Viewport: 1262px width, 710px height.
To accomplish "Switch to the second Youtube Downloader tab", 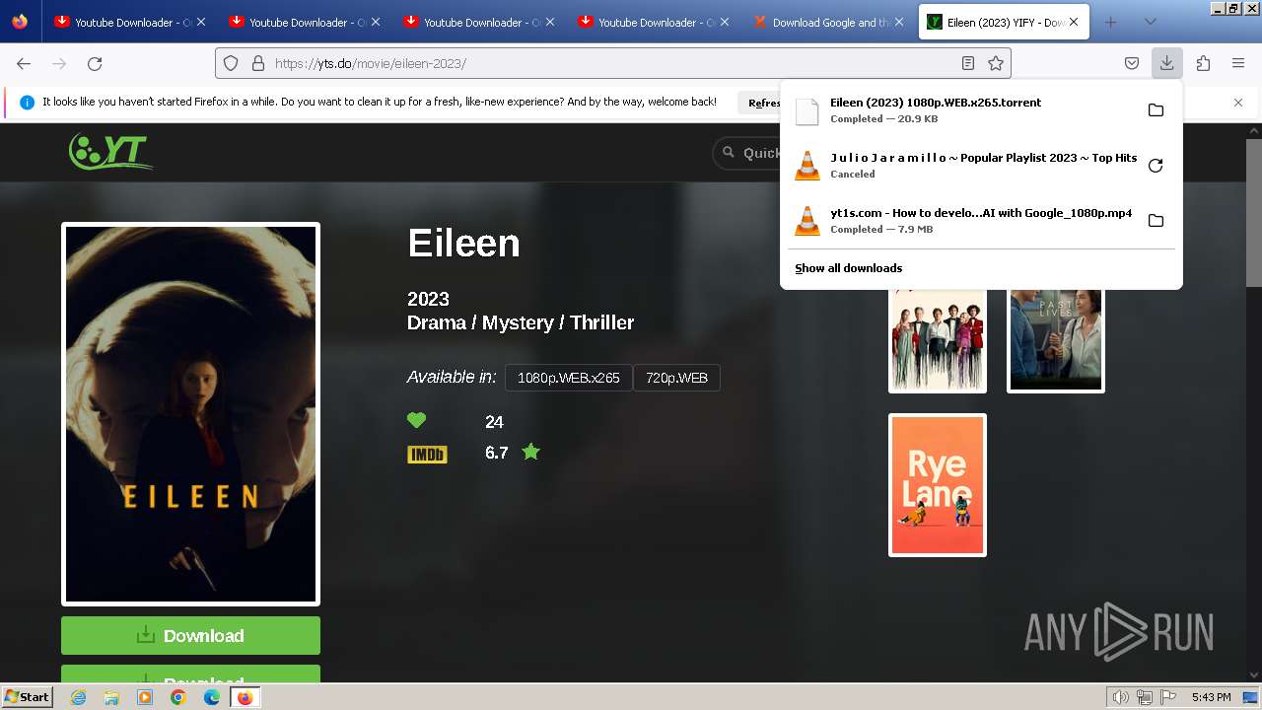I will click(x=306, y=22).
